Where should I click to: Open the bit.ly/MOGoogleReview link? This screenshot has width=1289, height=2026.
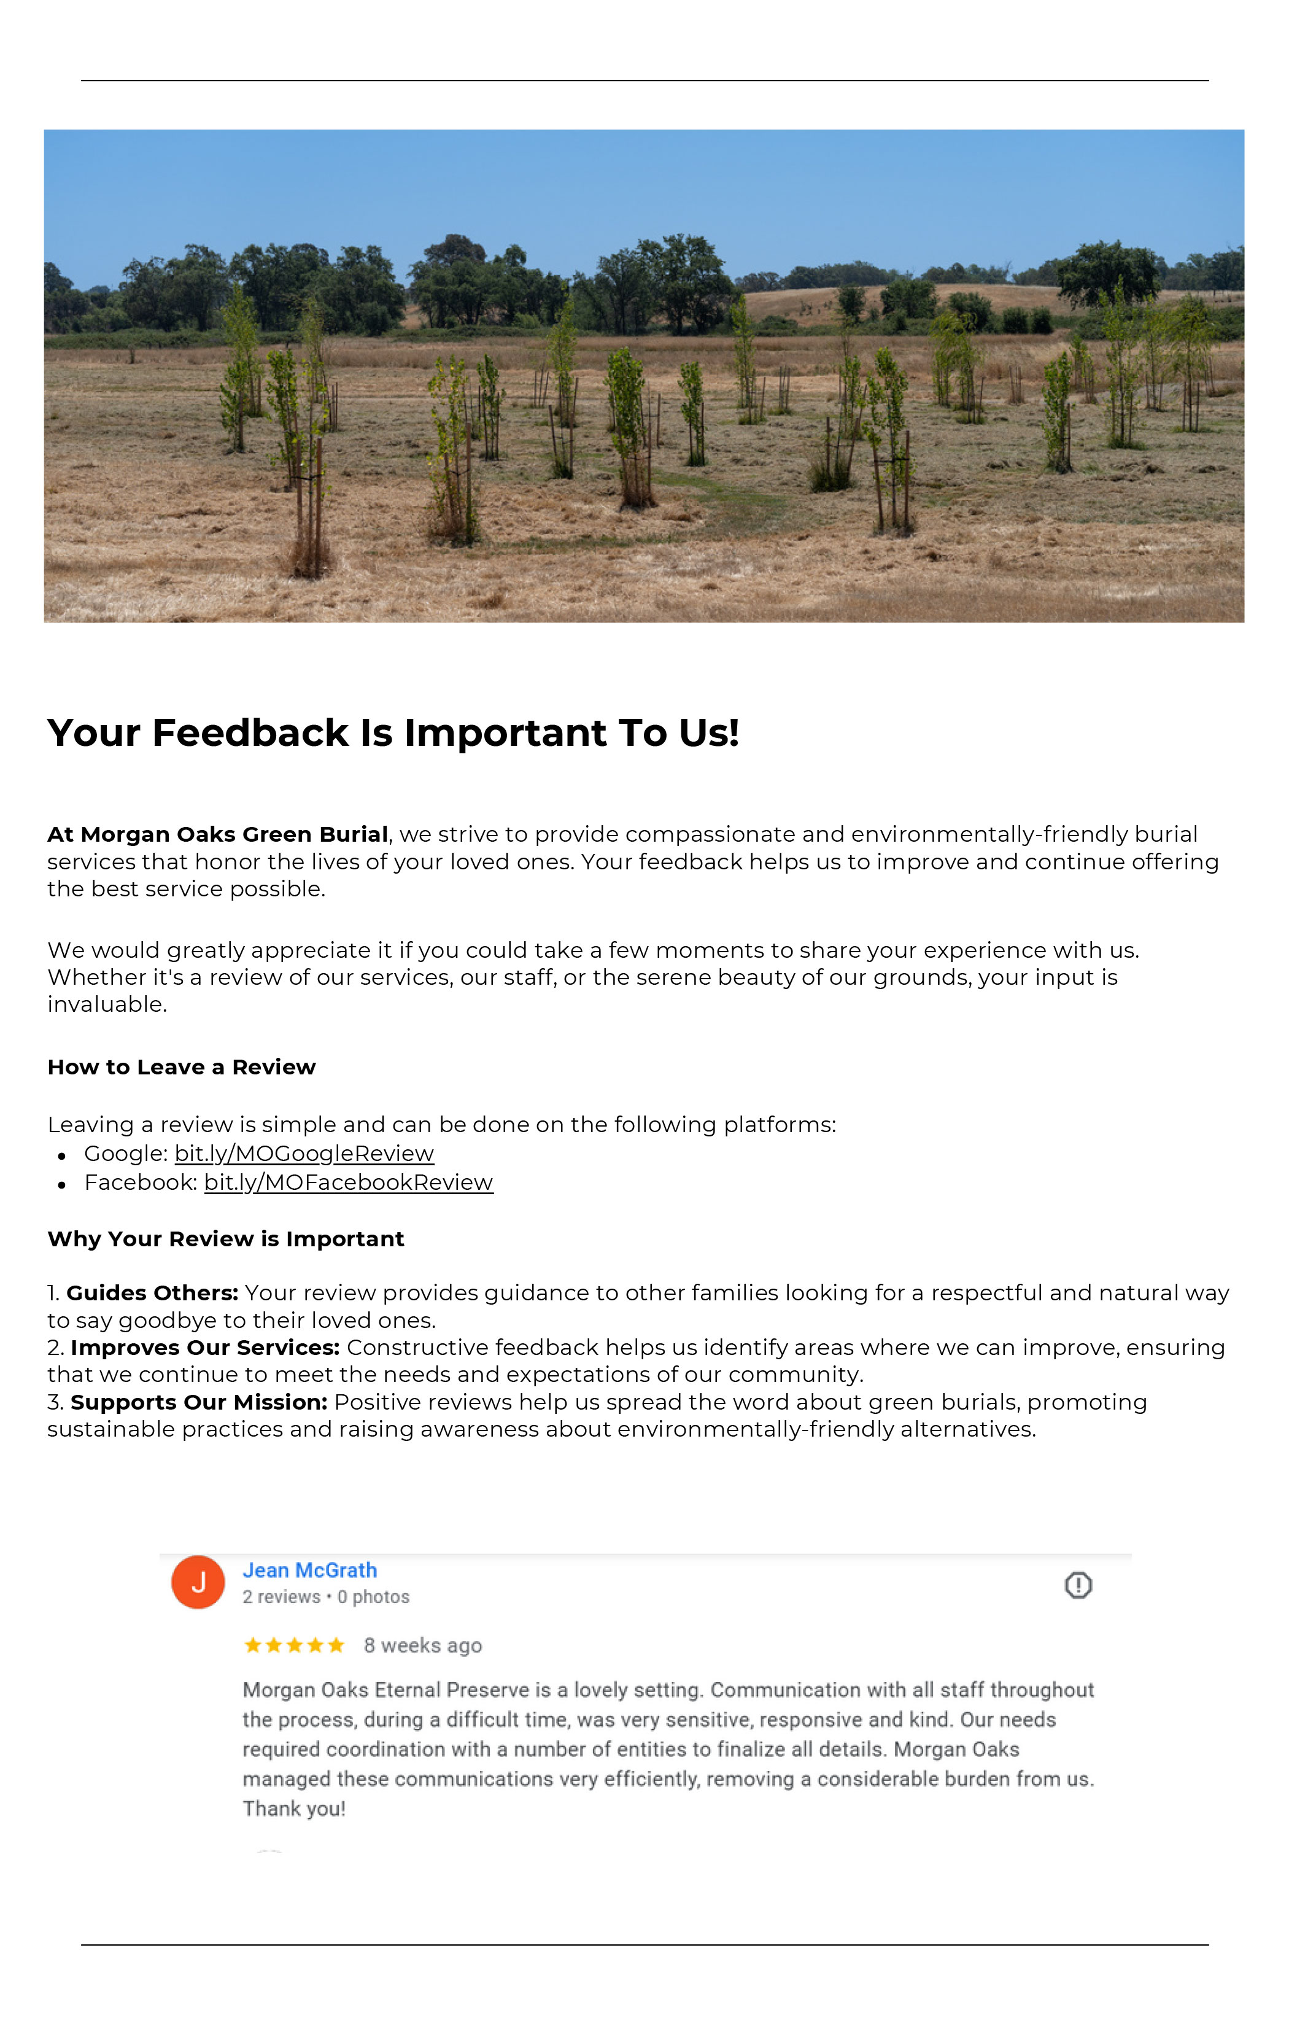pos(304,1154)
